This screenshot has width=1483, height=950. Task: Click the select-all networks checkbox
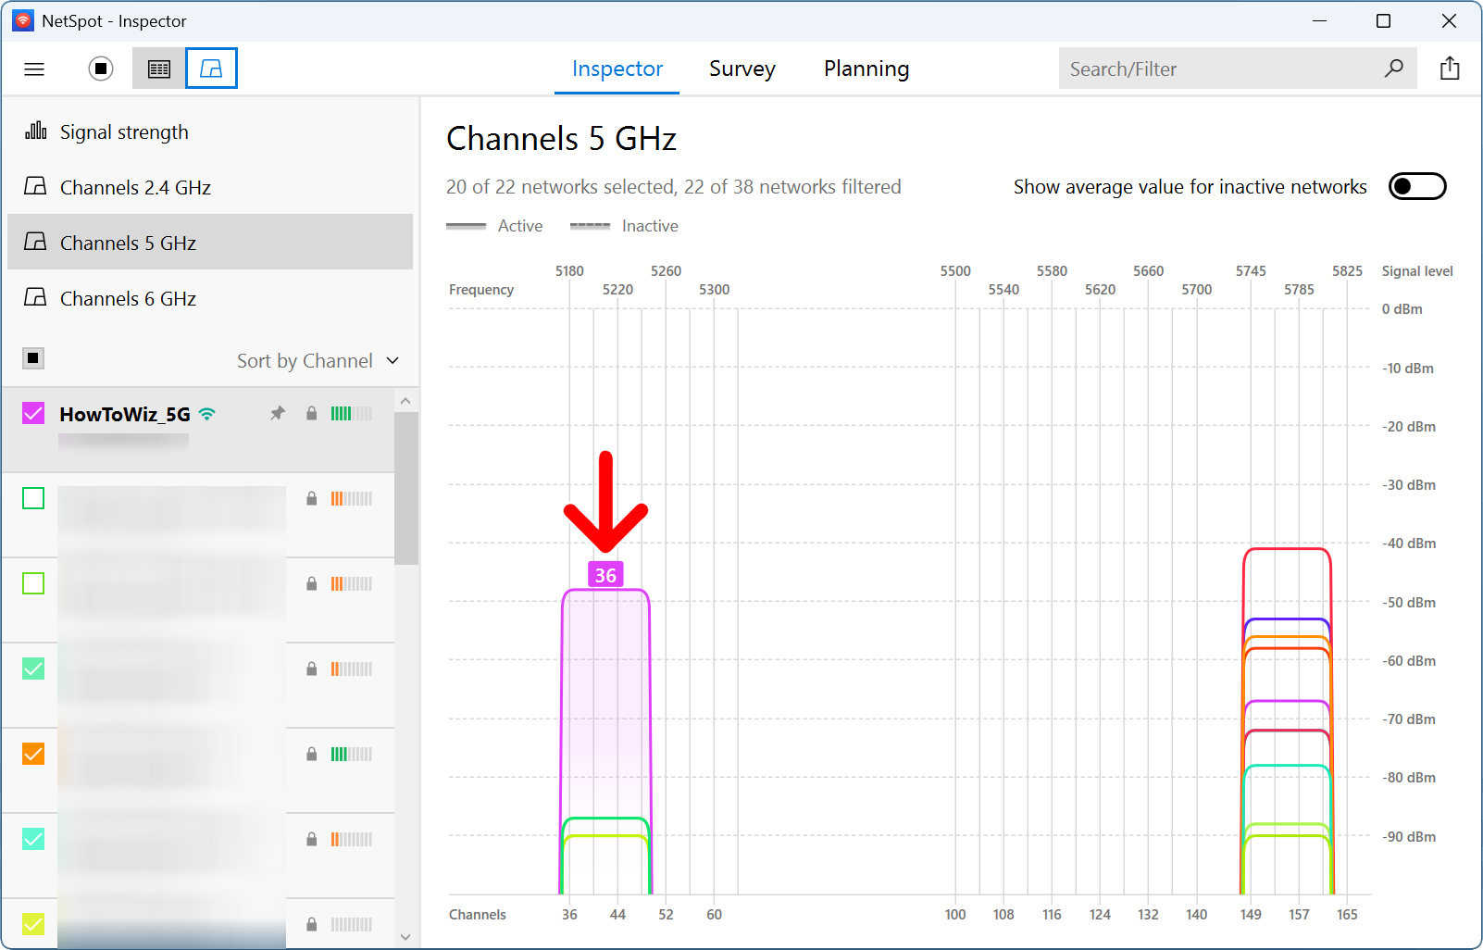coord(32,358)
